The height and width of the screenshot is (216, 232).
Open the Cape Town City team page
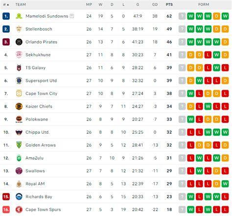[x=42, y=94]
